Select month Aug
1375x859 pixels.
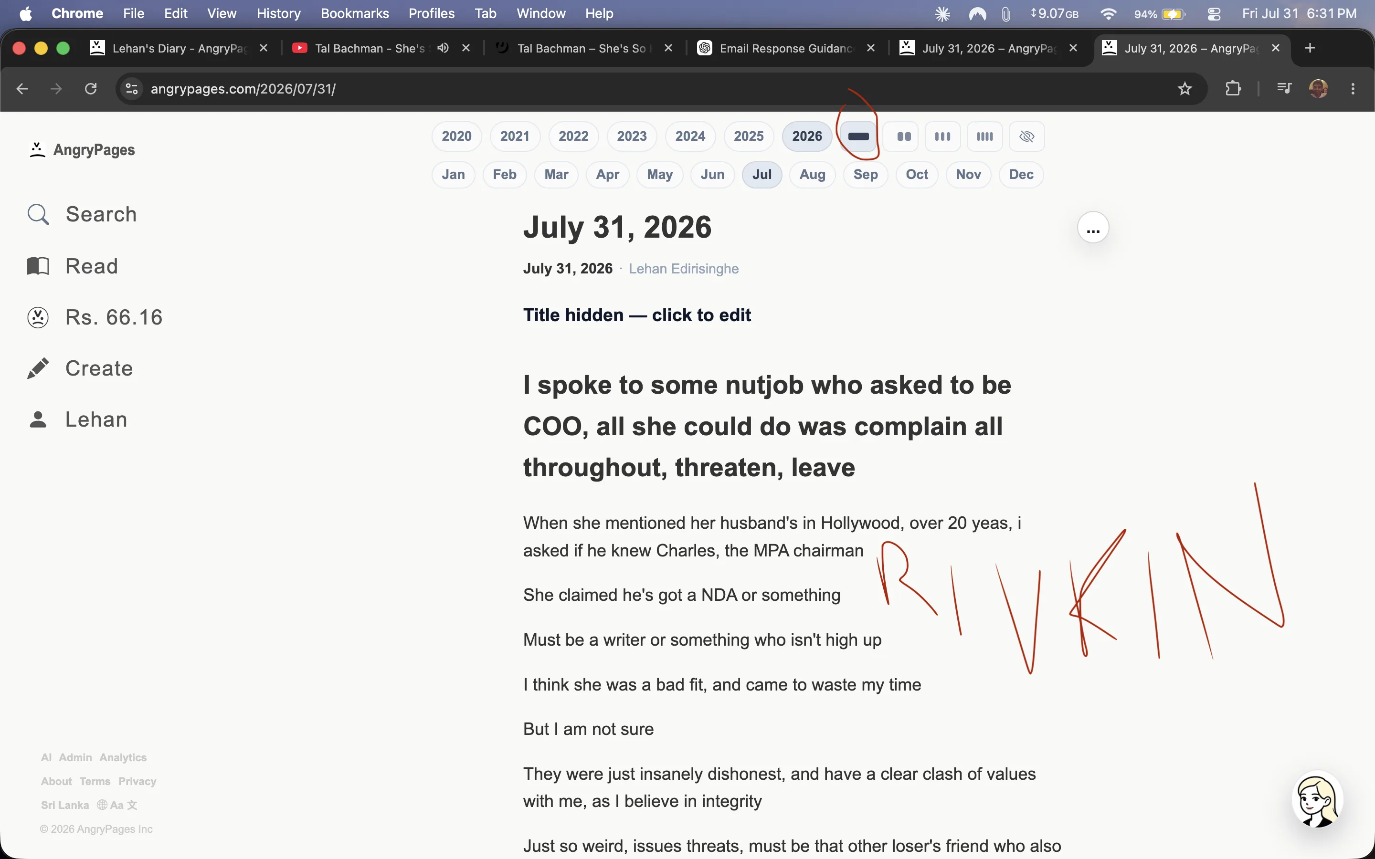tap(812, 174)
